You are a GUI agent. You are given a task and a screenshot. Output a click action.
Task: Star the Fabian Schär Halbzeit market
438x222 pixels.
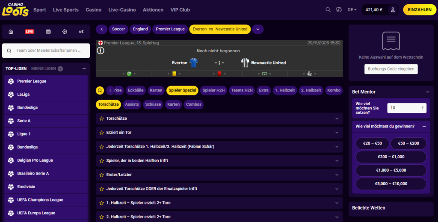click(x=102, y=147)
